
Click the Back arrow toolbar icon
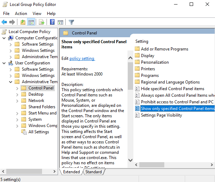click(x=4, y=22)
